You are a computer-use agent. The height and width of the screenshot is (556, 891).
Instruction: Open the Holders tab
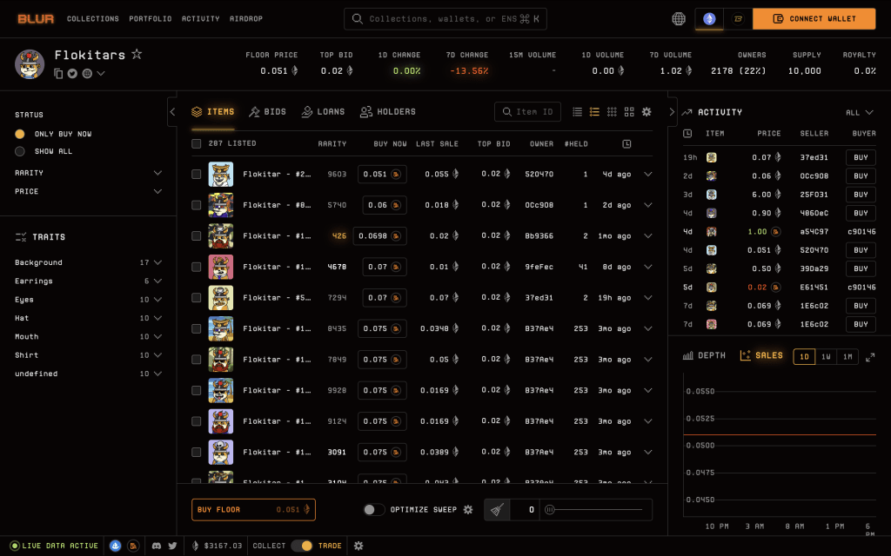pos(388,112)
